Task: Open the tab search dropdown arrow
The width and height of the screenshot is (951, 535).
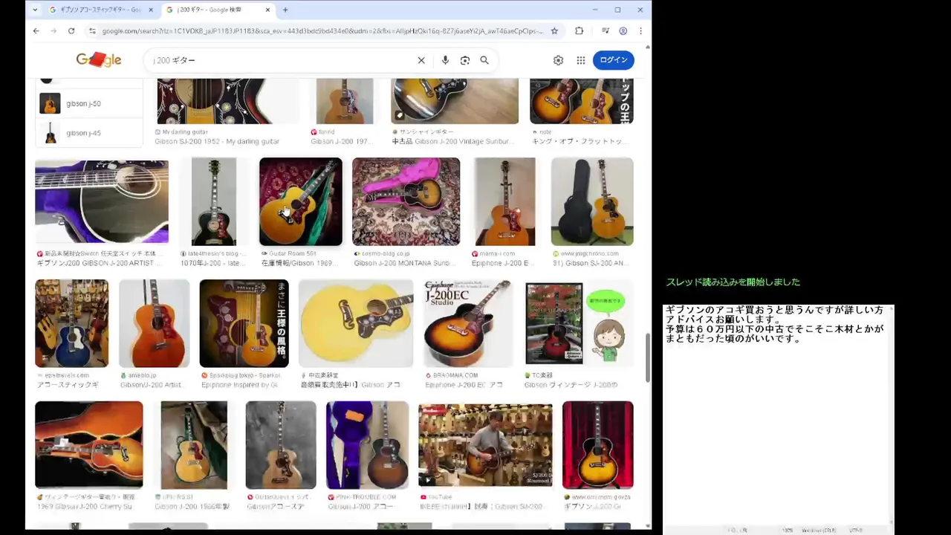Action: tap(35, 10)
